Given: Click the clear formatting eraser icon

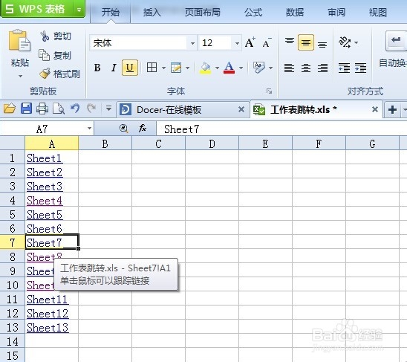Looking at the screenshot, I should (258, 68).
